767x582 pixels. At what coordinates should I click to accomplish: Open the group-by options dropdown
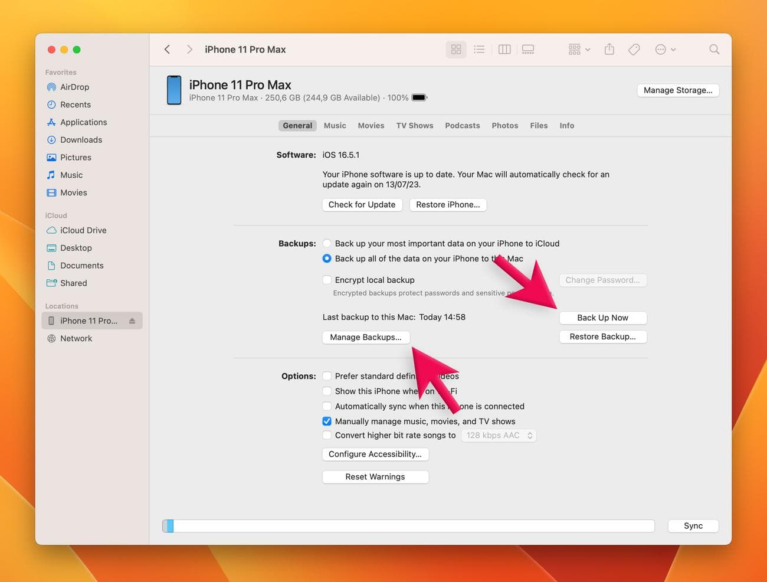[x=579, y=50]
